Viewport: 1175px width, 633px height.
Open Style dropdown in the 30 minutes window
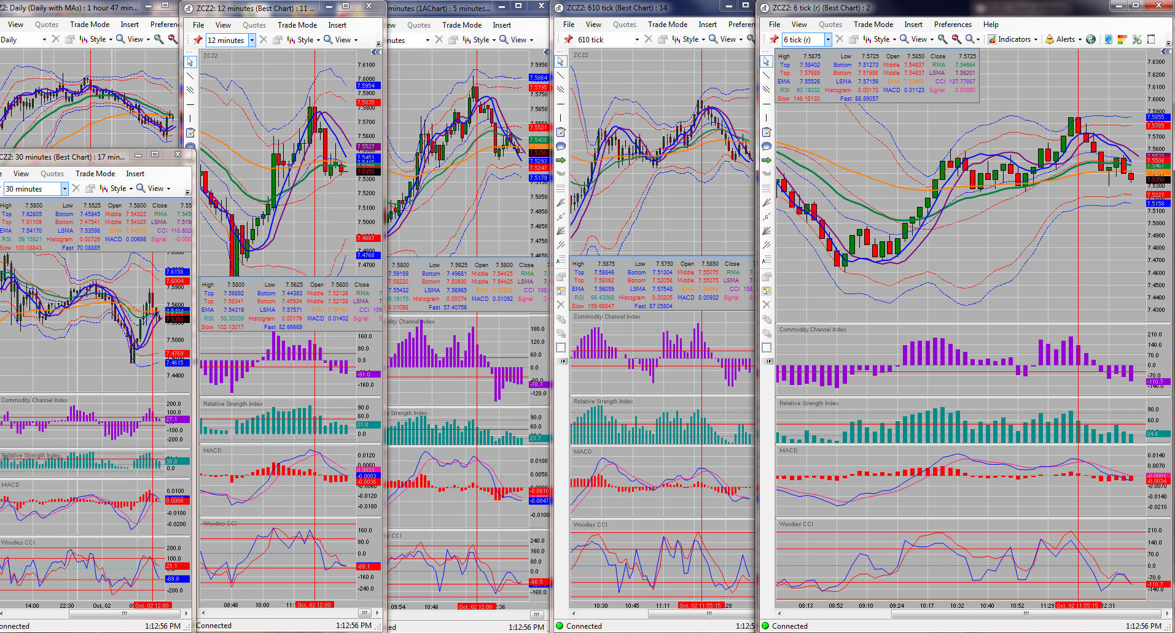click(117, 188)
